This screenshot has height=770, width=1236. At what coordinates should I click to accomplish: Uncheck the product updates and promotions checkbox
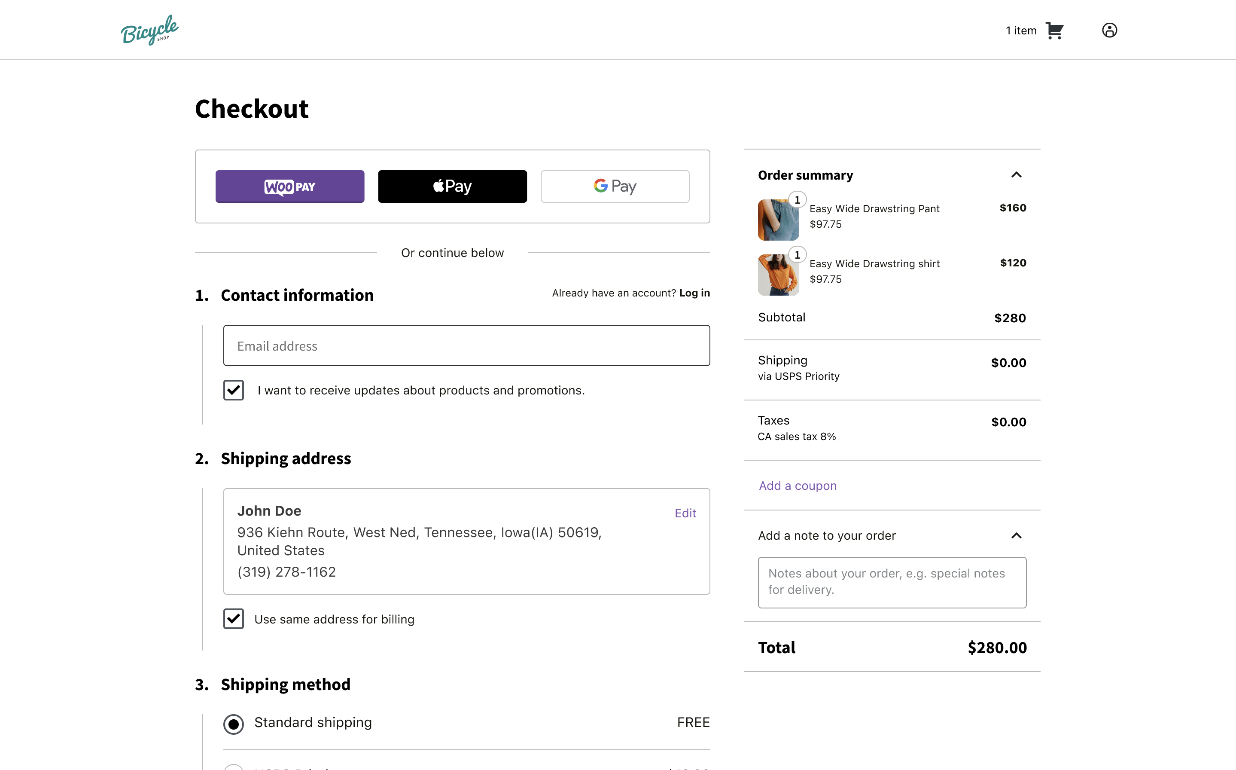[x=234, y=390]
